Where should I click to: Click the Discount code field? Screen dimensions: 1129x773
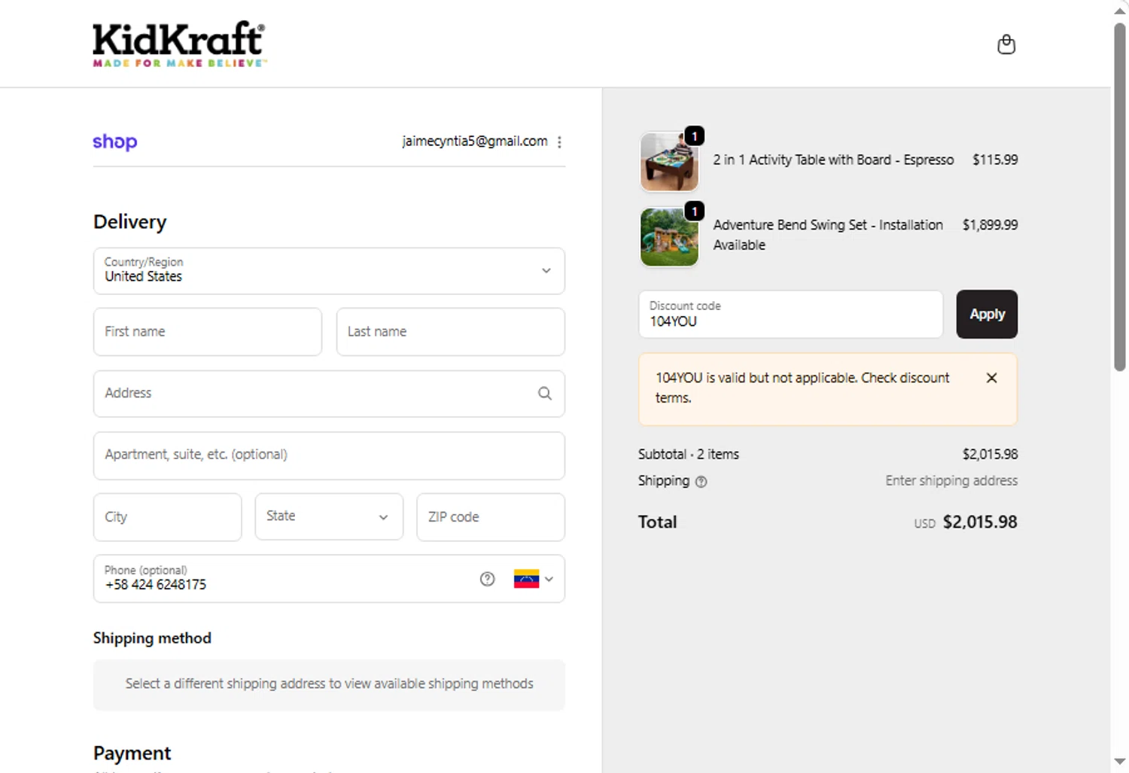click(790, 314)
